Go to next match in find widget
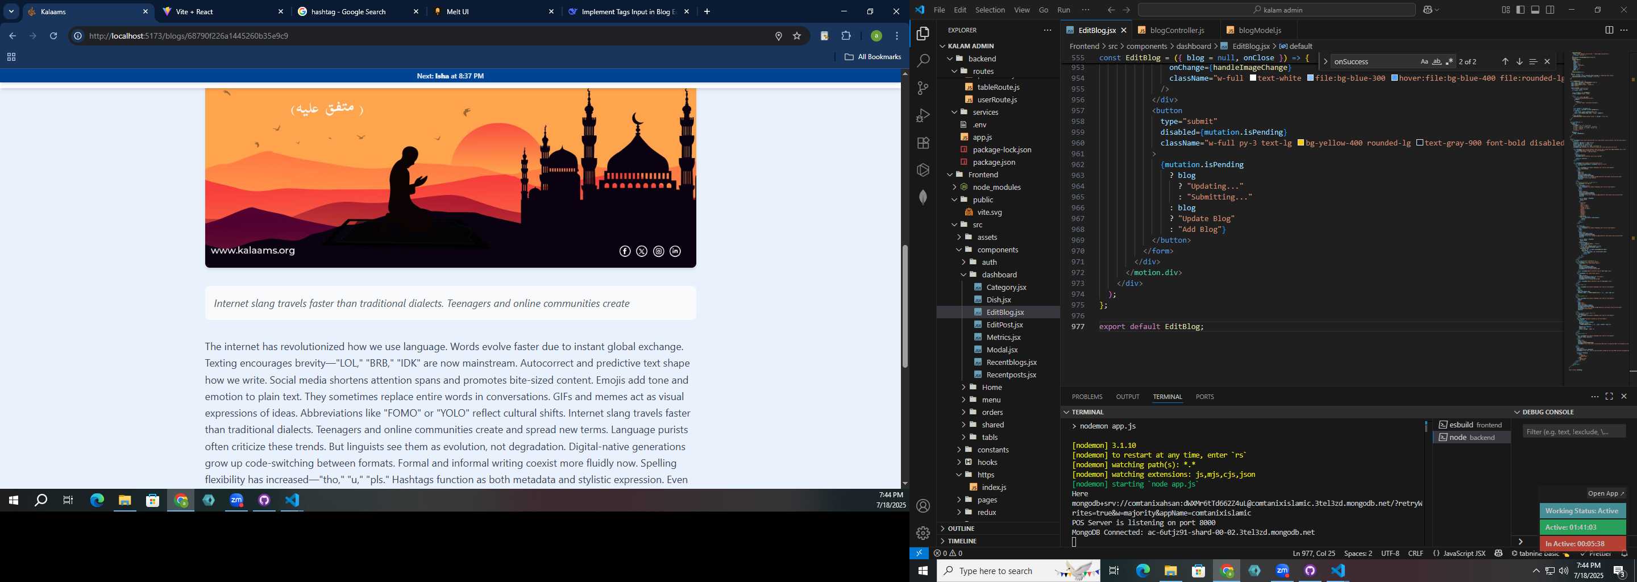Viewport: 1637px width, 582px height. coord(1519,61)
